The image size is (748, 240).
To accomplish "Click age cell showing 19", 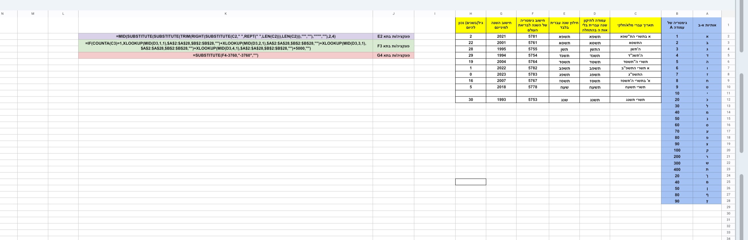I will click(471, 62).
